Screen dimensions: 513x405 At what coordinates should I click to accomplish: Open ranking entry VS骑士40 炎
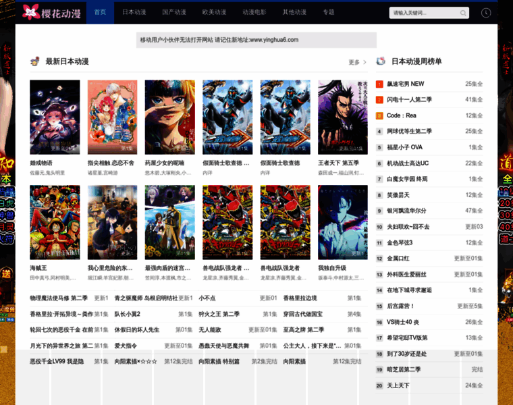403,322
